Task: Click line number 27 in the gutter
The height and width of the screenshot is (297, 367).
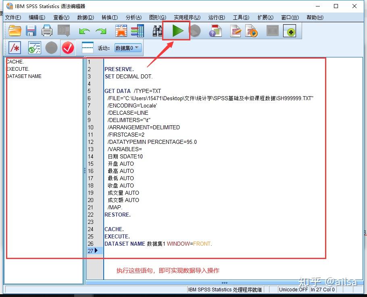Action: coord(90,251)
